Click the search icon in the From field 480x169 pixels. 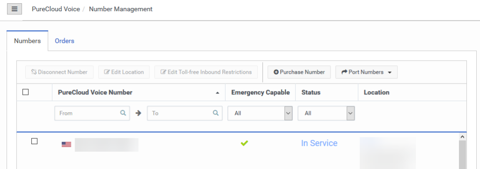click(123, 113)
